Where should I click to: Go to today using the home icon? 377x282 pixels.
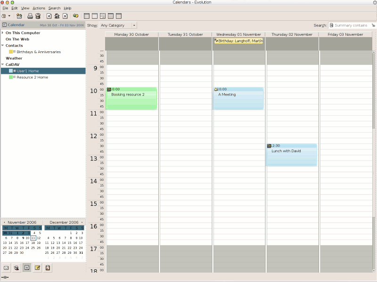point(57,16)
